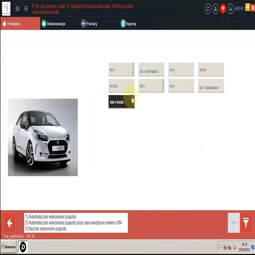Open the Action Center flag in system tray
Viewport: 255px width, 255px height.
(x=220, y=247)
